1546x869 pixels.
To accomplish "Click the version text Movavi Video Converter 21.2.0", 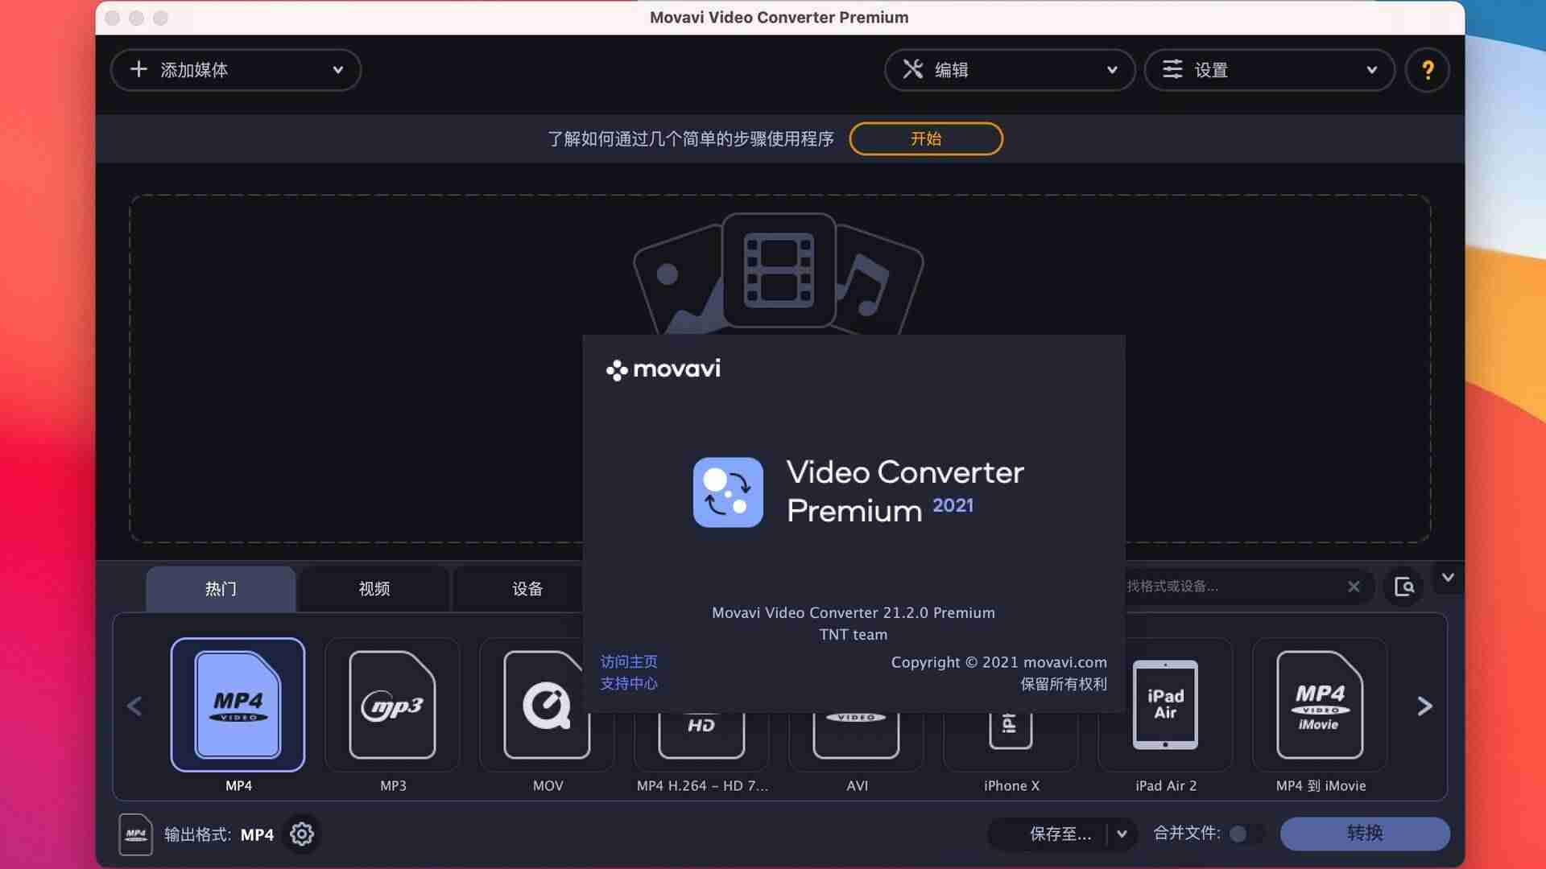I will pos(854,613).
